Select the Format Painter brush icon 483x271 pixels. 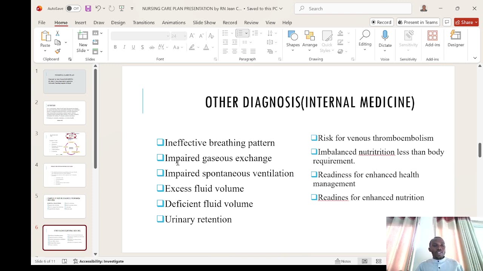58,51
